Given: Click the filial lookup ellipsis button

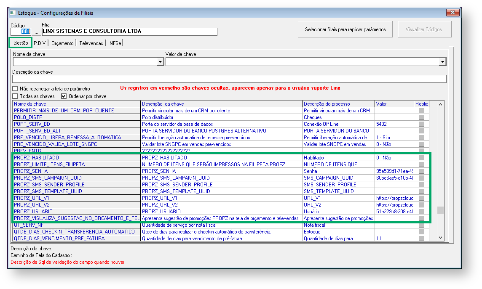Looking at the screenshot, I should (36, 32).
